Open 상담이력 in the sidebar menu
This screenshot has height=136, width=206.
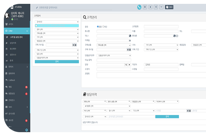coord(13,43)
